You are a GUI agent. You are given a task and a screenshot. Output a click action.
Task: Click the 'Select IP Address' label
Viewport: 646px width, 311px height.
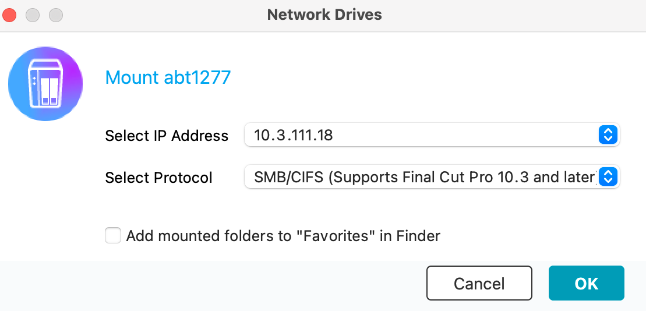tap(167, 136)
